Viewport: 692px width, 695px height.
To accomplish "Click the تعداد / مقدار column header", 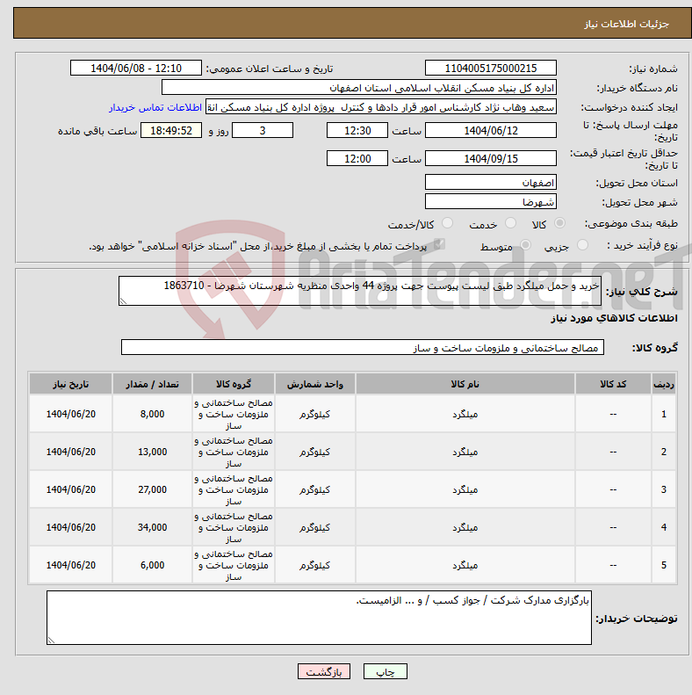I will coord(153,384).
